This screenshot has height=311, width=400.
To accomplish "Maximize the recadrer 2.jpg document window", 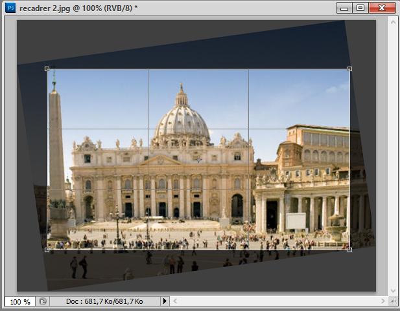I will click(x=361, y=8).
